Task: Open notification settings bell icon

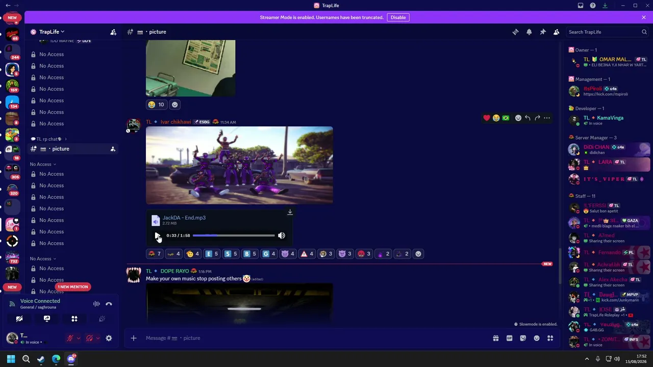Action: click(x=529, y=32)
